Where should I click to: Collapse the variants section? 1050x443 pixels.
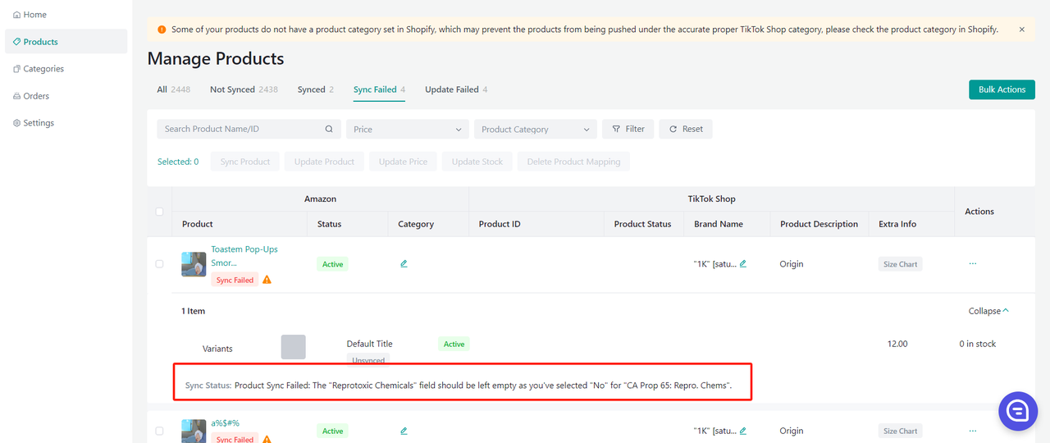pyautogui.click(x=988, y=311)
